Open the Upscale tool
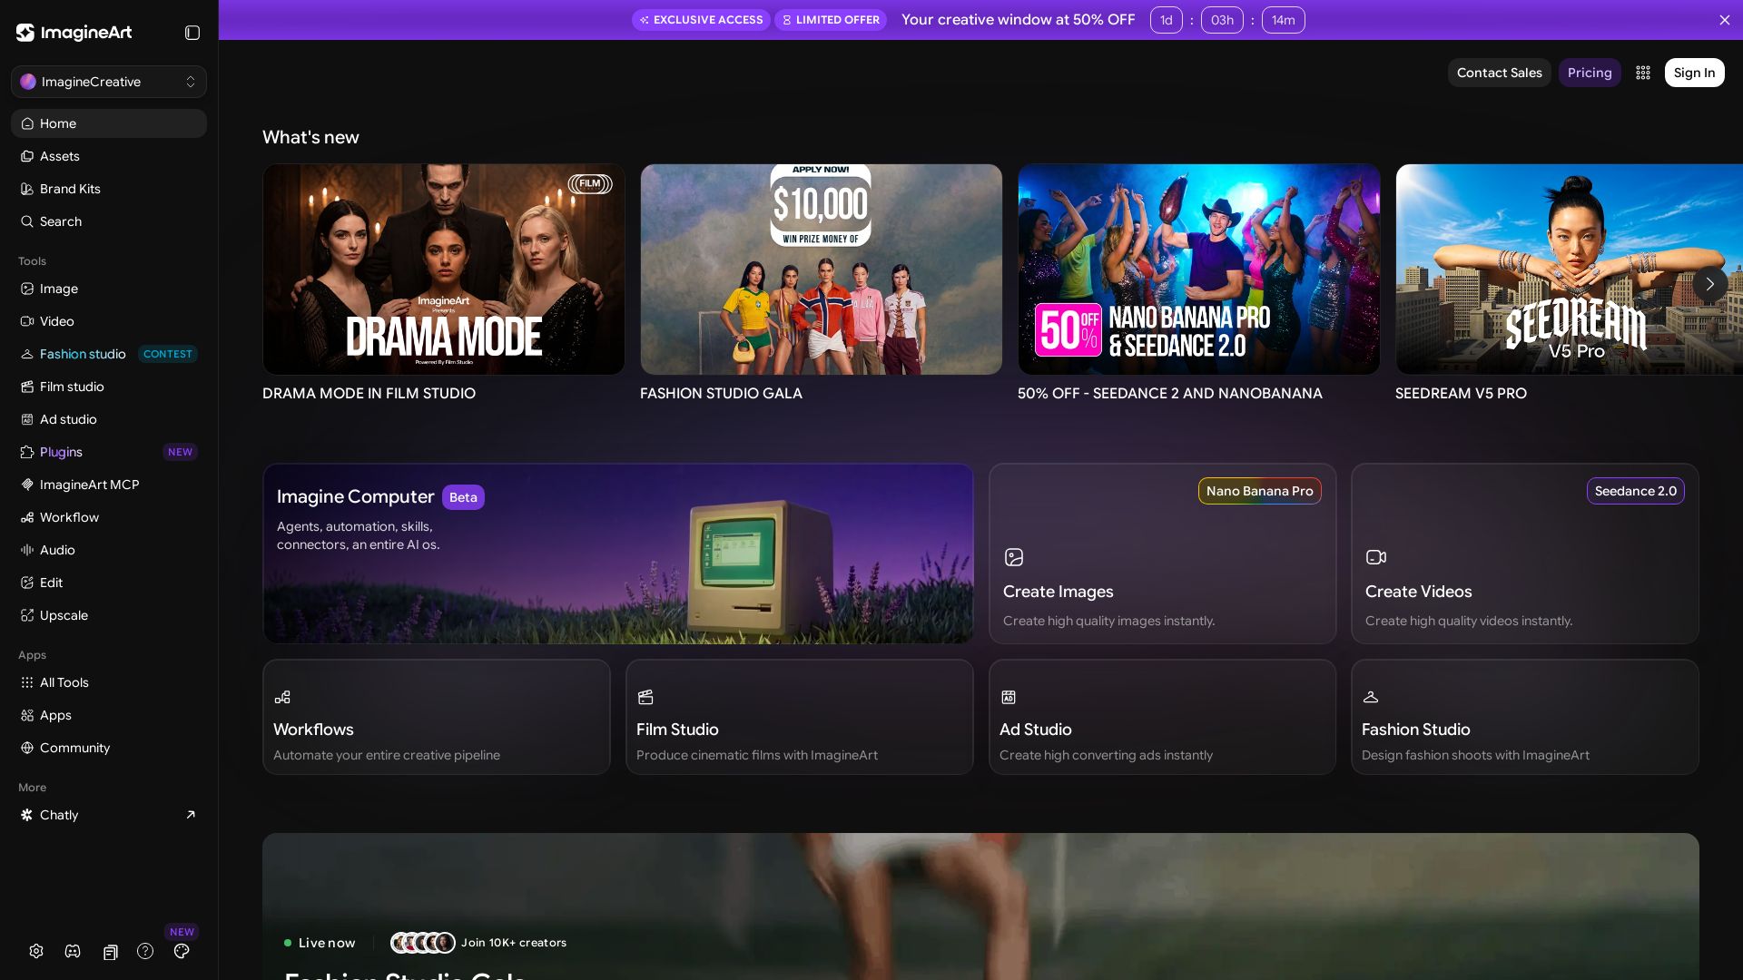Image resolution: width=1743 pixels, height=980 pixels. click(109, 615)
